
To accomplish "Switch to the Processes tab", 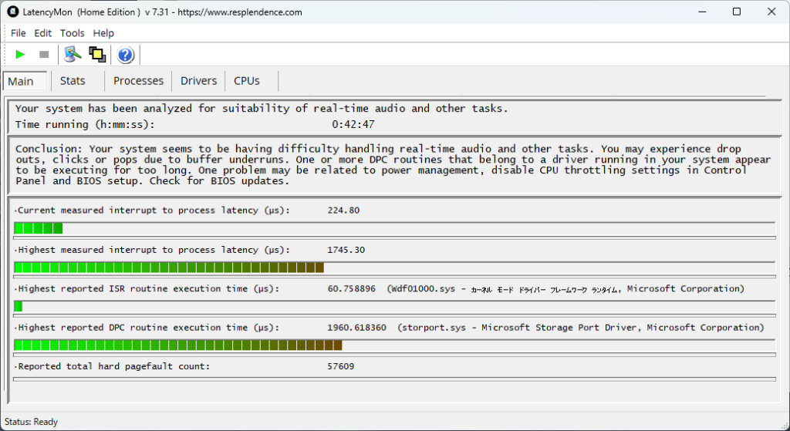I will coord(138,81).
